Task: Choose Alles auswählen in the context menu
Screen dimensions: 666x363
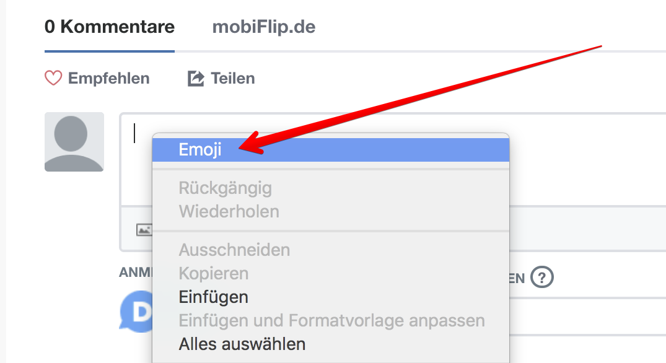Action: click(242, 343)
